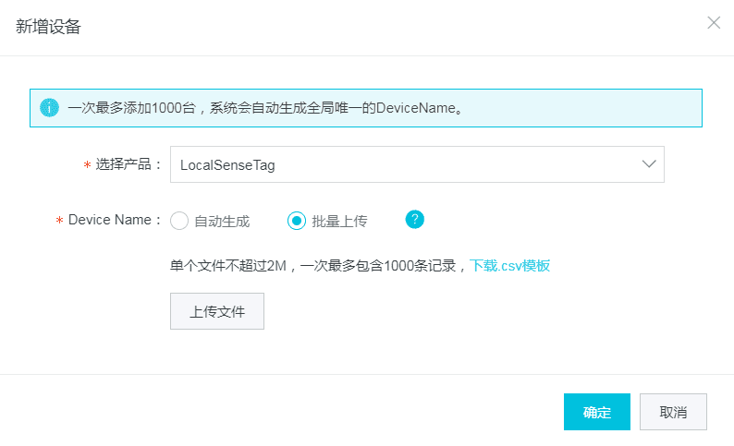Cancel with the 取消 button

click(673, 412)
